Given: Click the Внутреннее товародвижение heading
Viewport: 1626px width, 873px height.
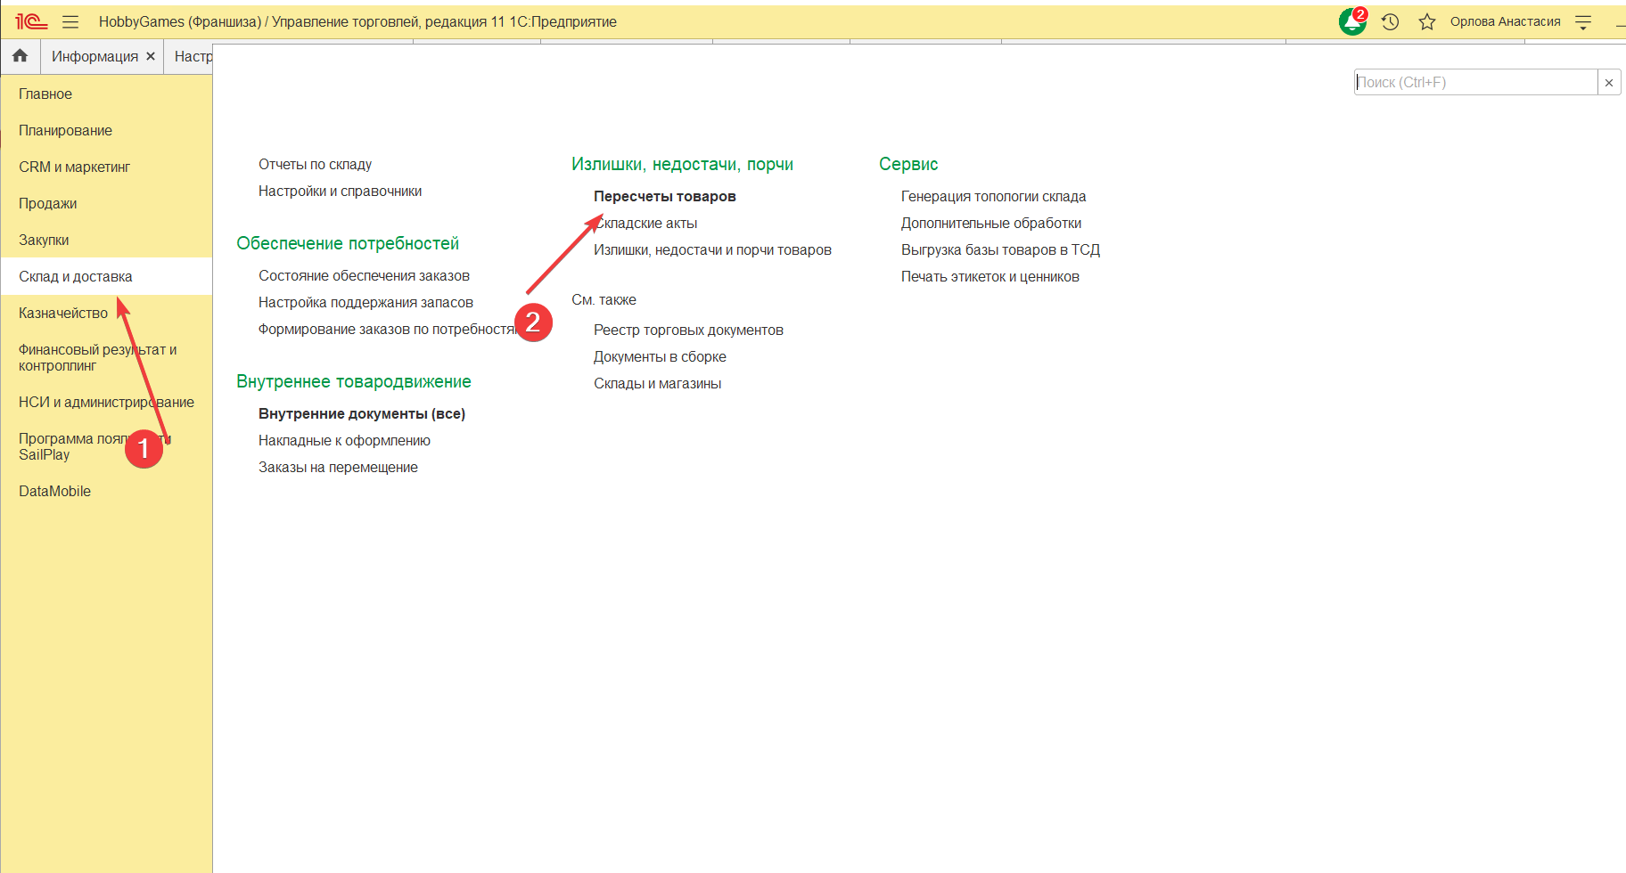Looking at the screenshot, I should (x=354, y=381).
